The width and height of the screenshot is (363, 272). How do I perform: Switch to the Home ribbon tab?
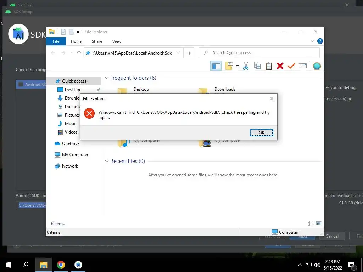click(76, 41)
